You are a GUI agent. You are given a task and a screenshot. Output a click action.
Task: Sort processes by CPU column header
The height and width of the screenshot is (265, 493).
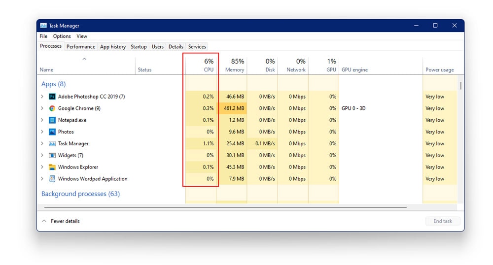pyautogui.click(x=201, y=66)
